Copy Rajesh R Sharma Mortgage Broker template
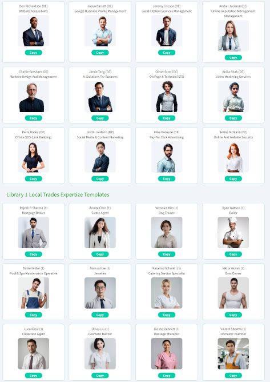 (x=34, y=254)
